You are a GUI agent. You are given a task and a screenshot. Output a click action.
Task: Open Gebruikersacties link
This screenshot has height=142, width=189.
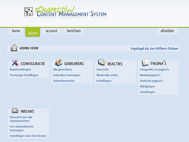[64, 81]
